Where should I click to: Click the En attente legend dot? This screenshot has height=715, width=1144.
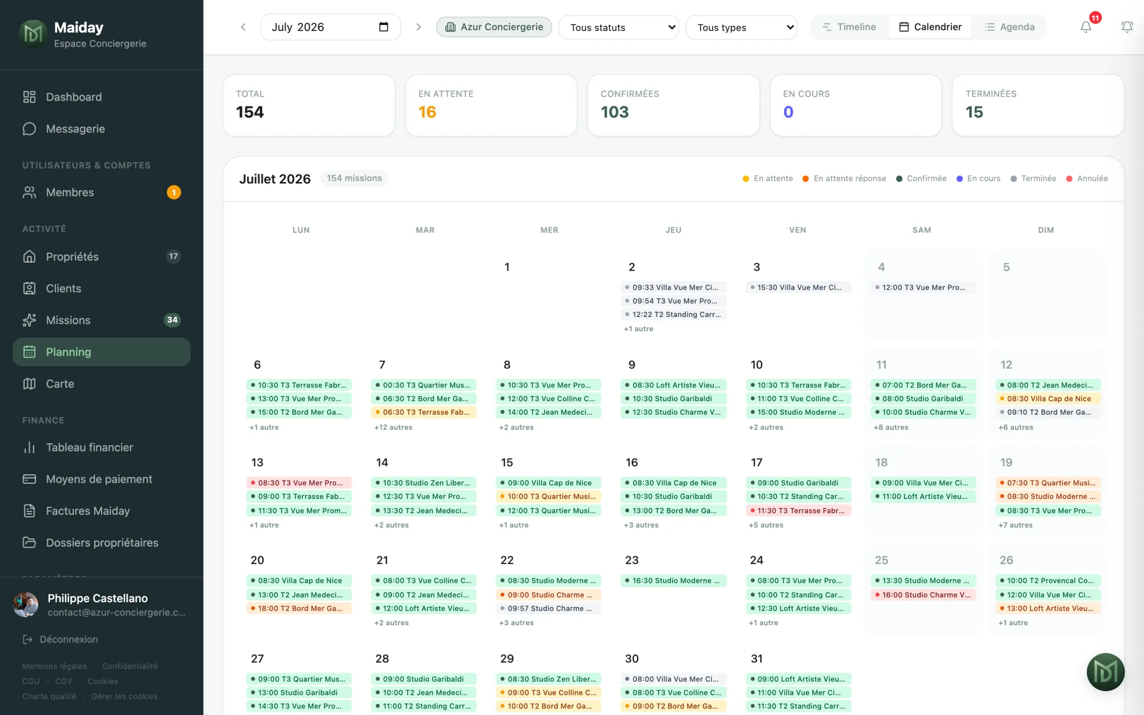[x=746, y=178]
